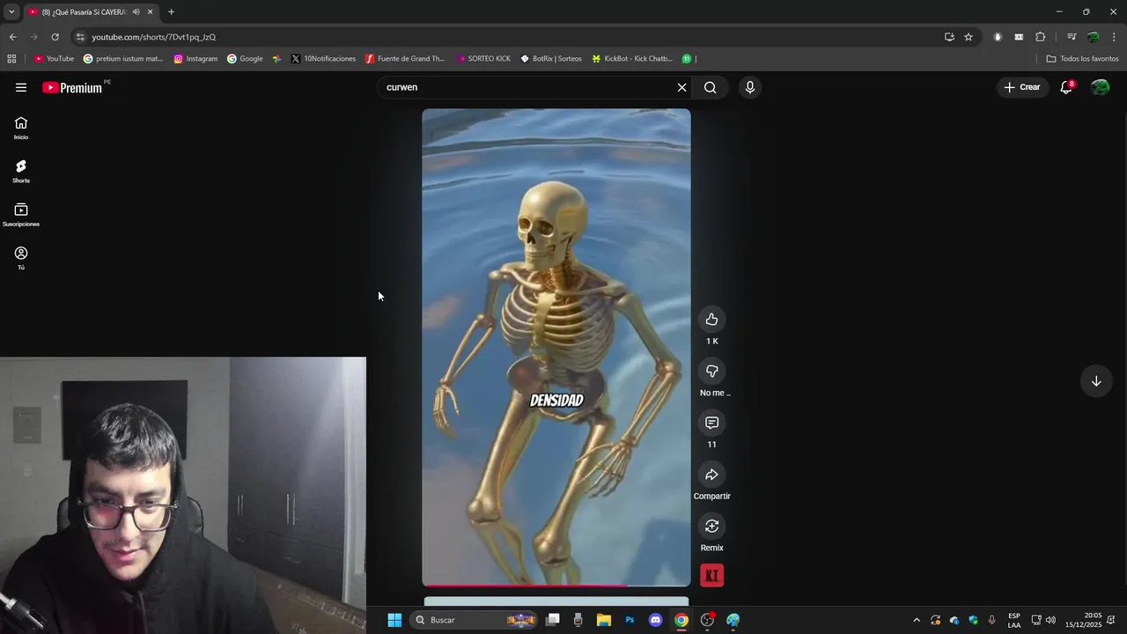Open Suscripciones in the sidebar
The height and width of the screenshot is (634, 1127).
click(21, 215)
